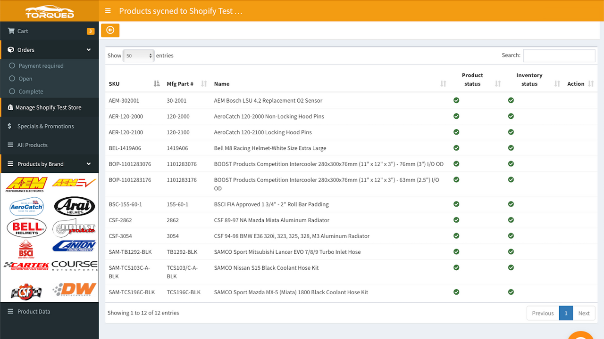Click inventory status check for CSF-2862
The image size is (604, 339).
[x=511, y=220]
